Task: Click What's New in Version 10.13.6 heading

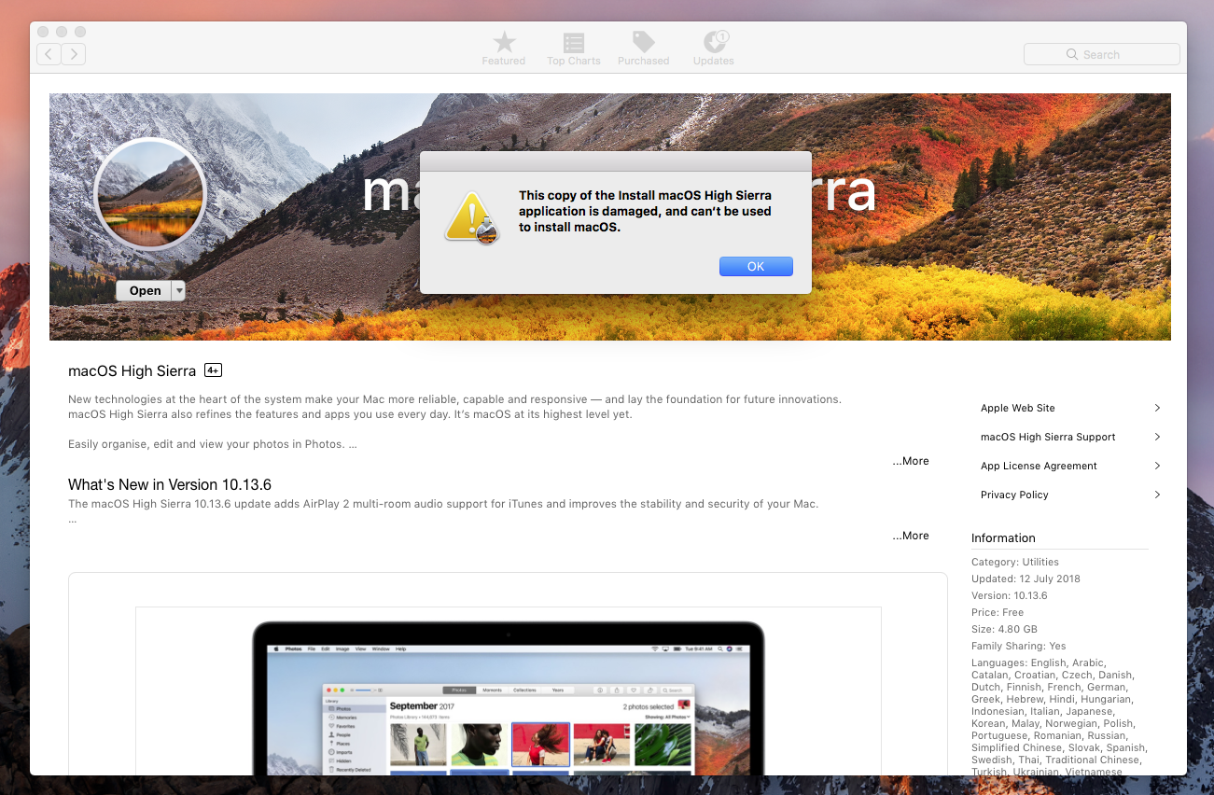Action: pyautogui.click(x=170, y=484)
